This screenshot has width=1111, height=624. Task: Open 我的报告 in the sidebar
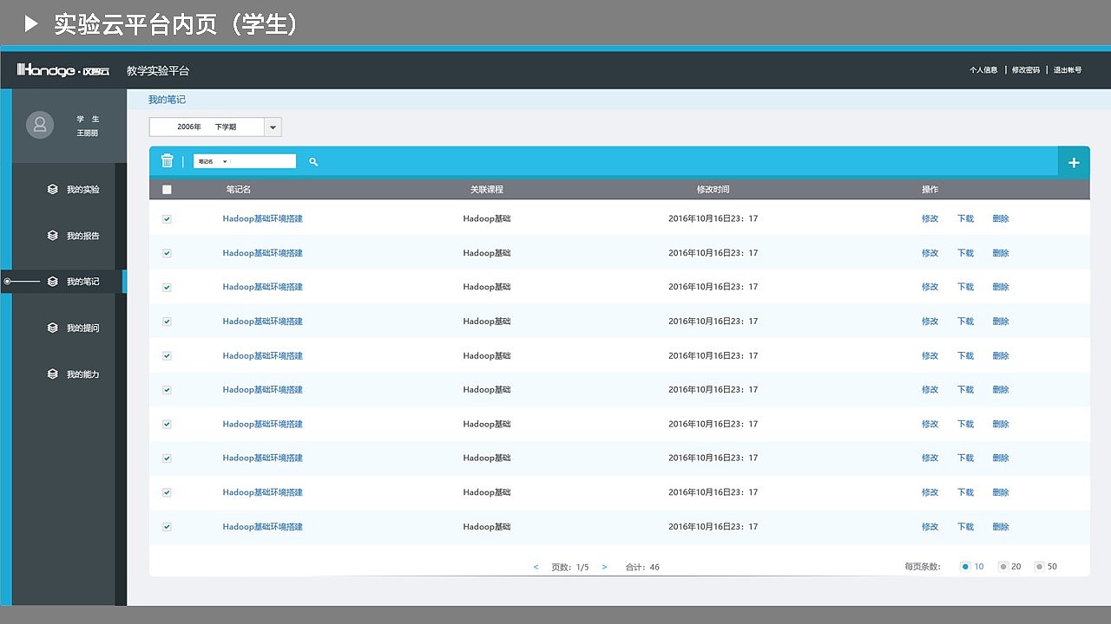coord(74,236)
